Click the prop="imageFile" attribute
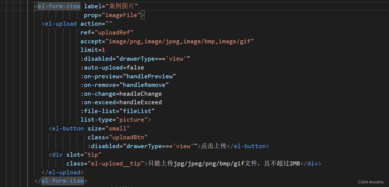The image size is (389, 187). point(112,15)
